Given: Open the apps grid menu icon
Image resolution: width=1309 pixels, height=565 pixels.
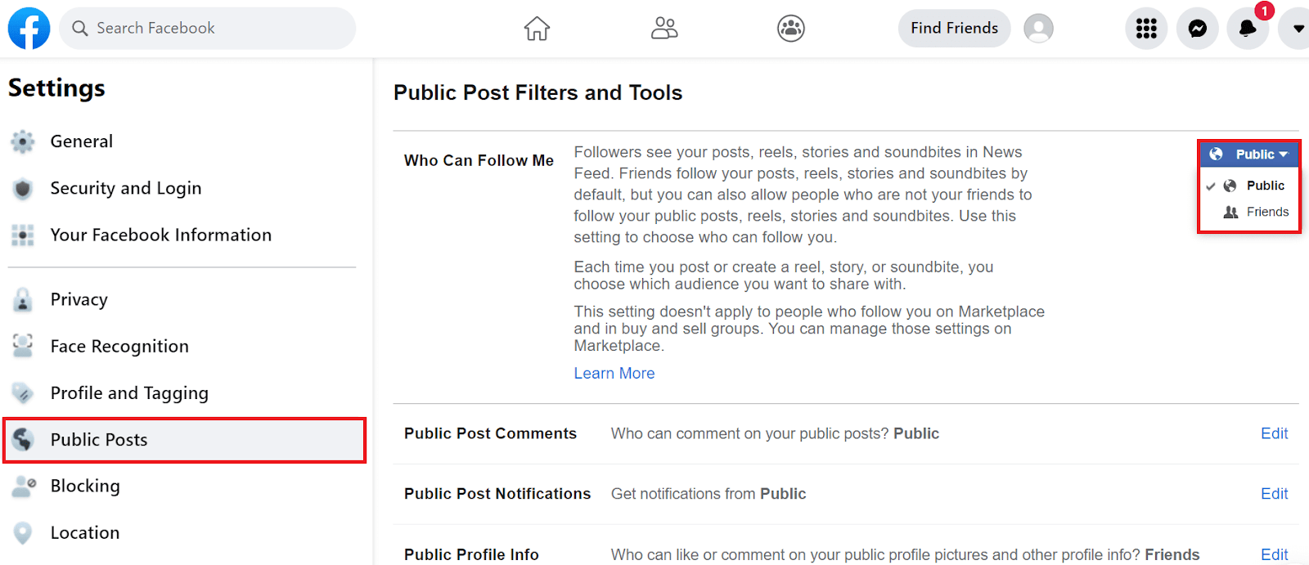Looking at the screenshot, I should coord(1146,29).
